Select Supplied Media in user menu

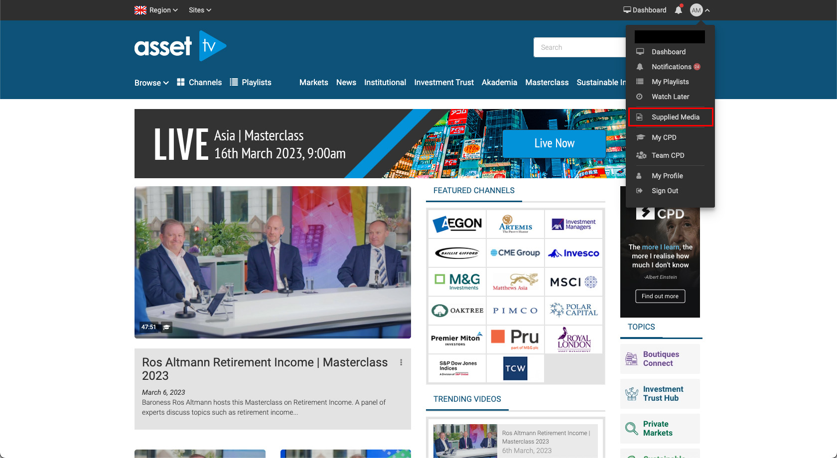671,117
